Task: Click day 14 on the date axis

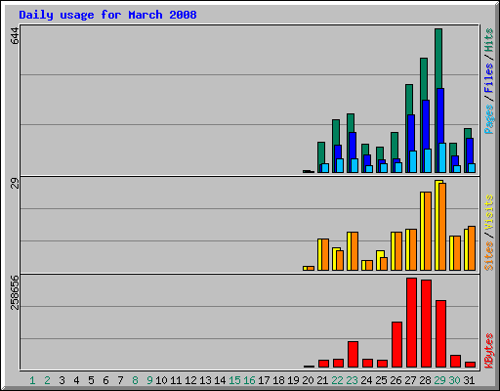Action: tap(220, 380)
